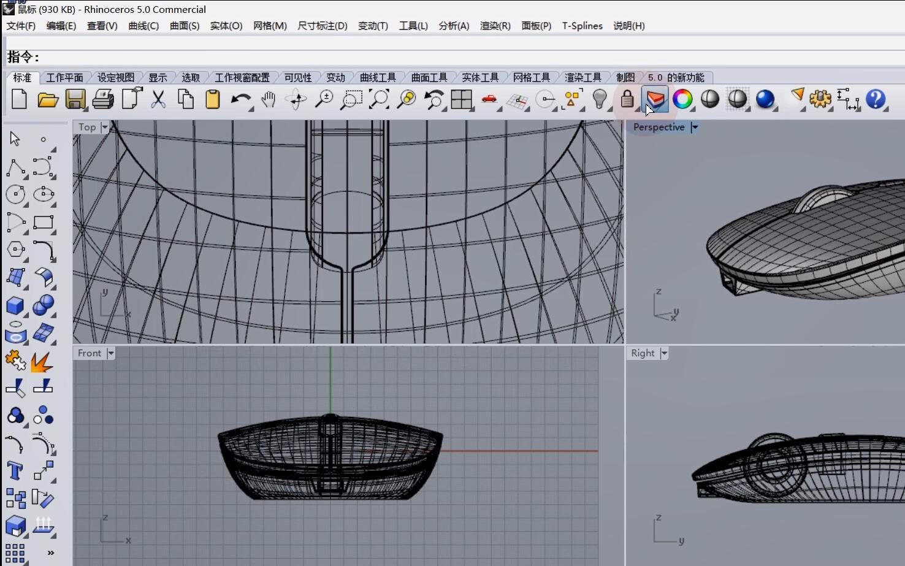Image resolution: width=905 pixels, height=566 pixels.
Task: Toggle shaded viewport display sphere
Action: coord(709,99)
